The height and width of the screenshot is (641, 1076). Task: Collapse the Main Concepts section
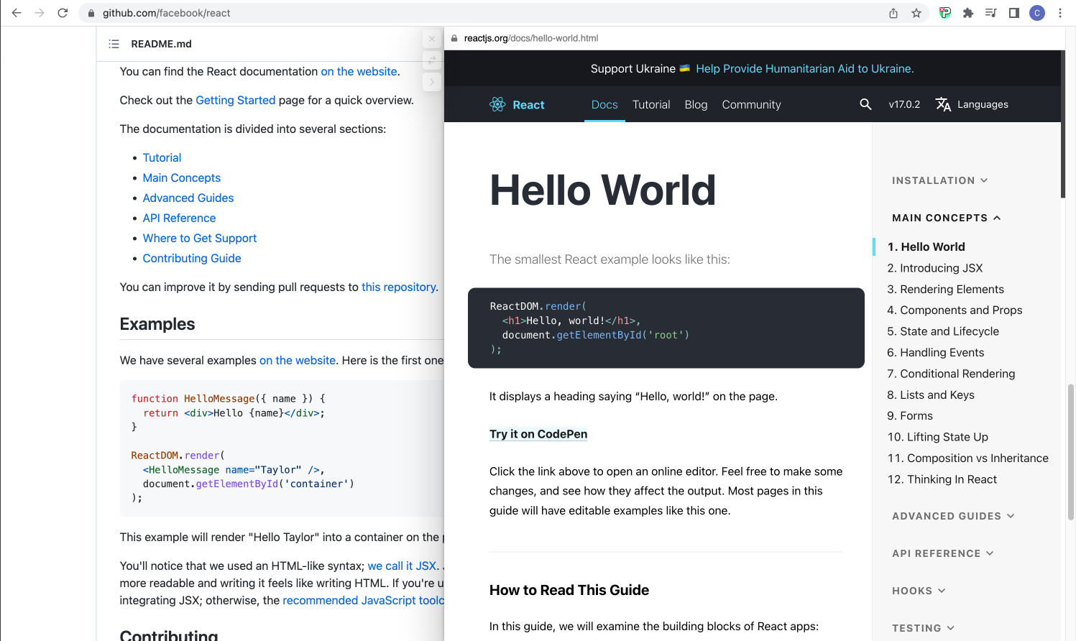[947, 218]
